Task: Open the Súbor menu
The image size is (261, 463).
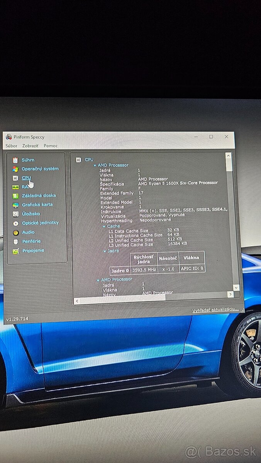Action: click(x=11, y=146)
